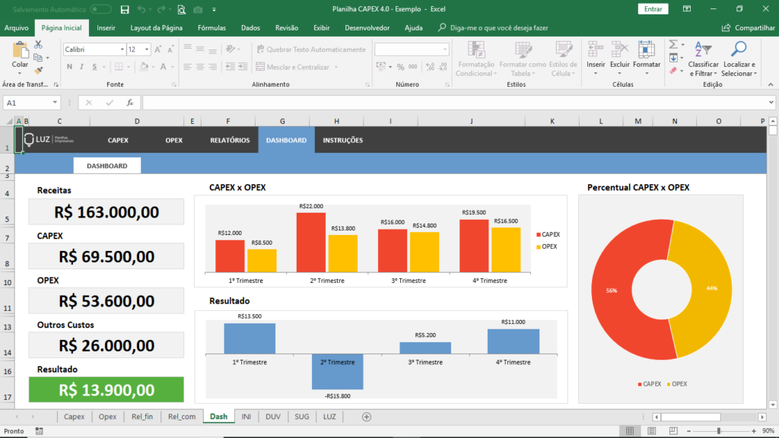This screenshot has height=438, width=779.
Task: Toggle Salvamento Automático on
Action: coord(100,9)
